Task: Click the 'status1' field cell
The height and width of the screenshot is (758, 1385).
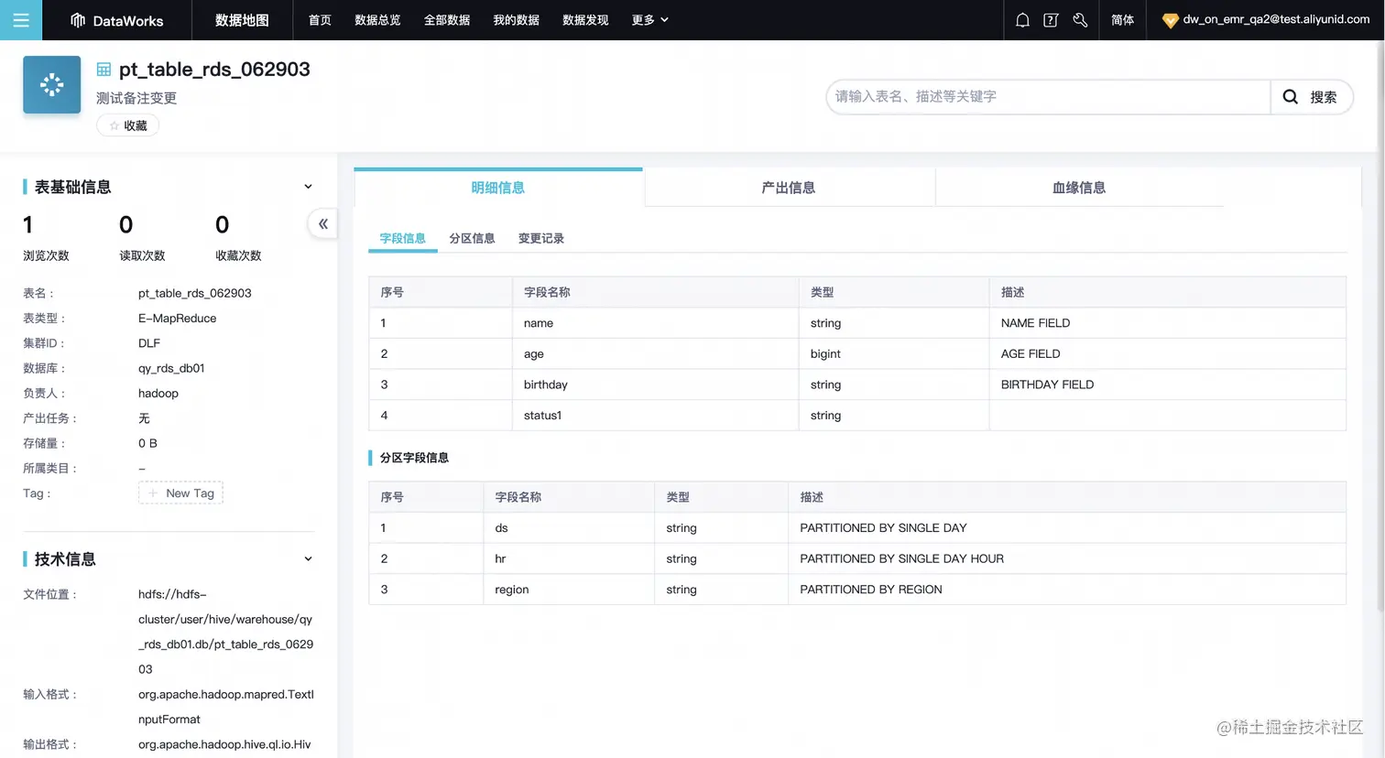Action: [x=655, y=416]
